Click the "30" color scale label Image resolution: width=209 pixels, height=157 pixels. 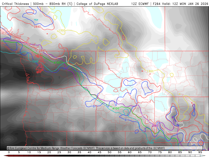pos(69,152)
